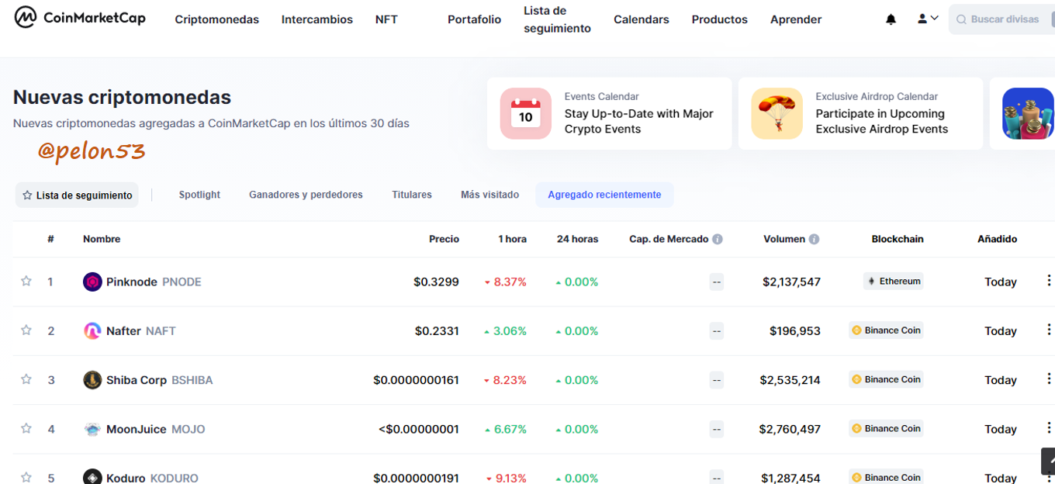Open the Criptomonedas menu
Screen dimensions: 1055x484
(217, 19)
